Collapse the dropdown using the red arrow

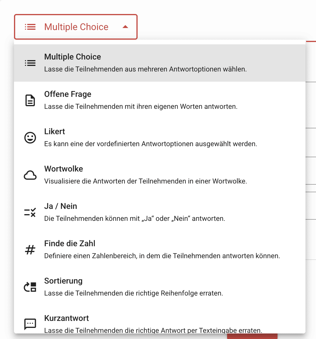[x=125, y=27]
